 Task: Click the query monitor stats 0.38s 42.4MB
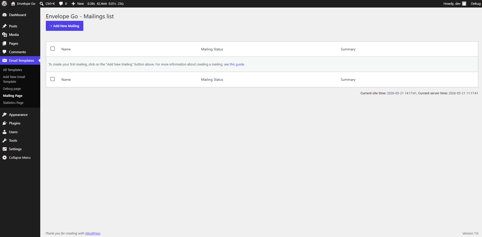pyautogui.click(x=105, y=4)
